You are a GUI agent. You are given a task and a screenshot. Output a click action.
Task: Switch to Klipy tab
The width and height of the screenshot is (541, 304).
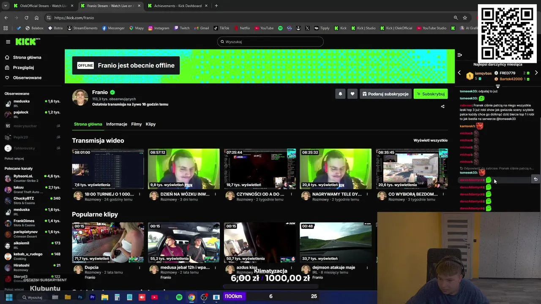tap(150, 124)
